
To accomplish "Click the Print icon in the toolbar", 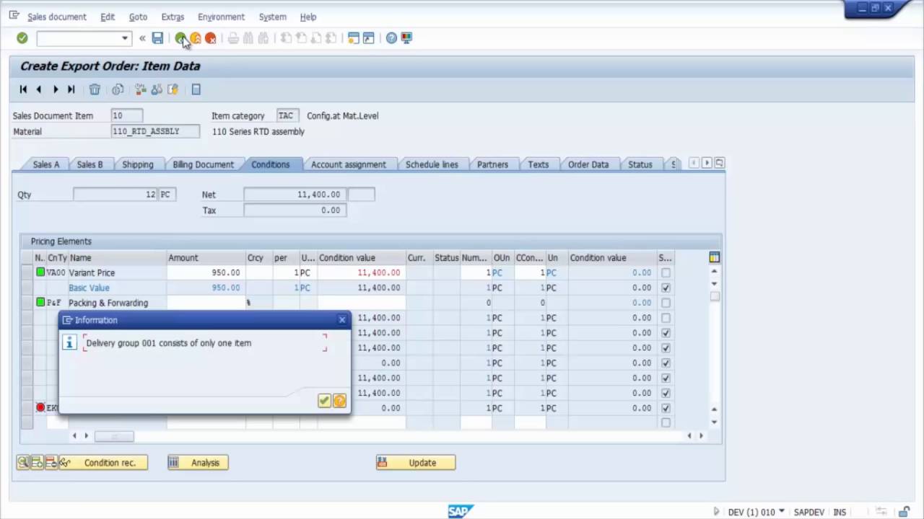I will tap(233, 38).
